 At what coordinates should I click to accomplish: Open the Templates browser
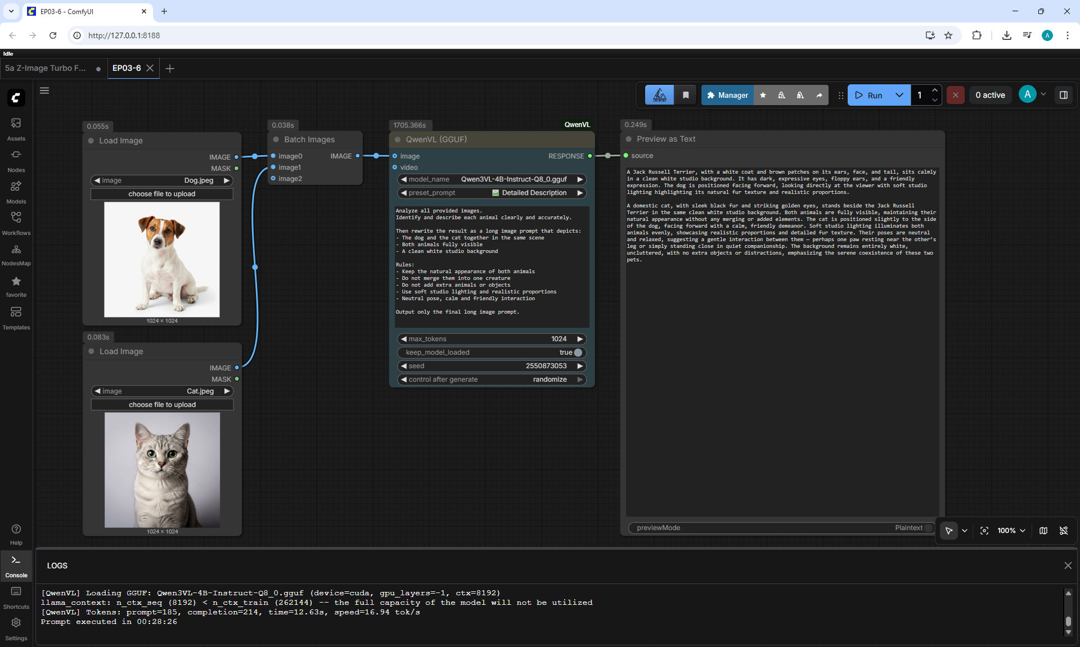[16, 318]
